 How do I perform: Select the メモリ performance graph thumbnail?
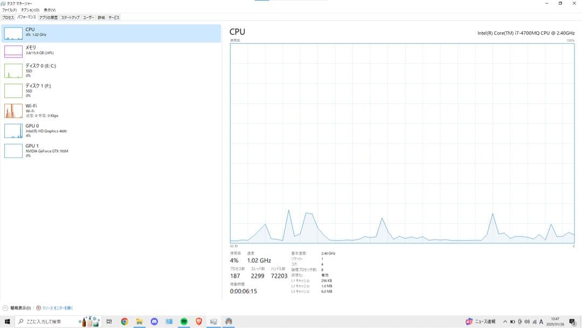pyautogui.click(x=13, y=51)
